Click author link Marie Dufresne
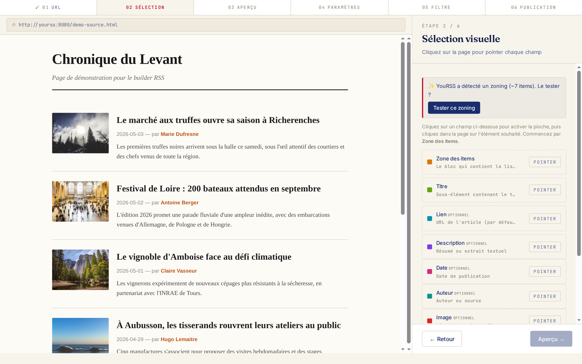 [x=179, y=134]
